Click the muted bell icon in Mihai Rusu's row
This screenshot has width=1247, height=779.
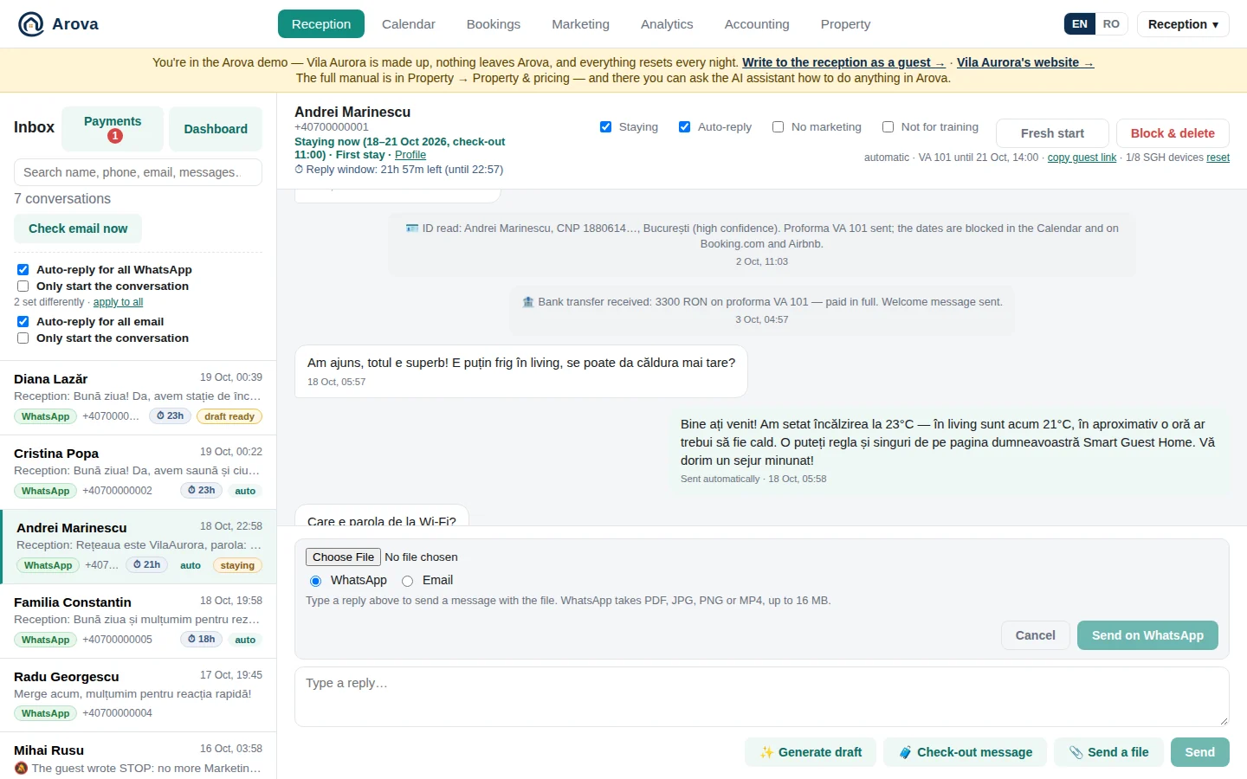pyautogui.click(x=21, y=769)
